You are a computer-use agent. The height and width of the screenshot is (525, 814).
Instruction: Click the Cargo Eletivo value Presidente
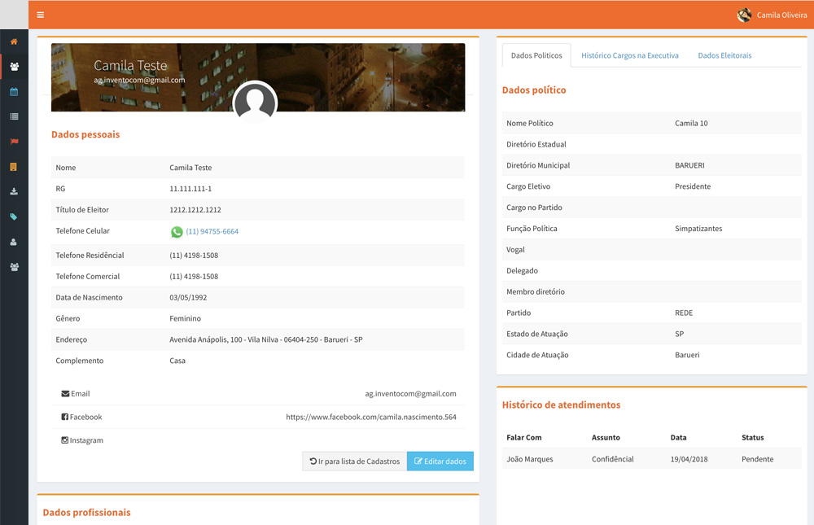[693, 186]
